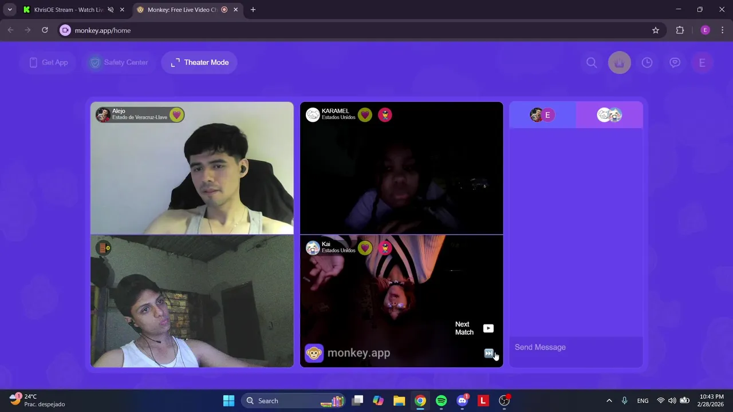Click the taskbar Search box
This screenshot has height=412, width=733.
pyautogui.click(x=294, y=401)
